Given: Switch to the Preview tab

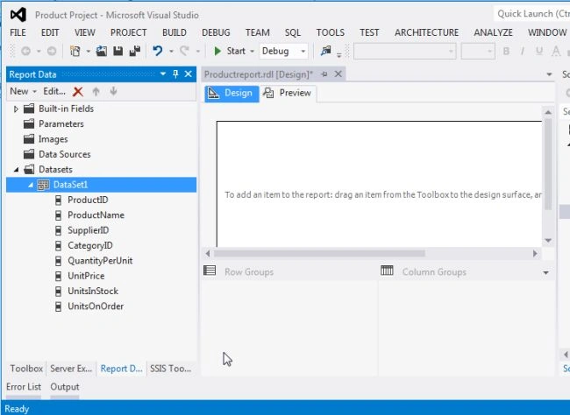Looking at the screenshot, I should click(288, 93).
